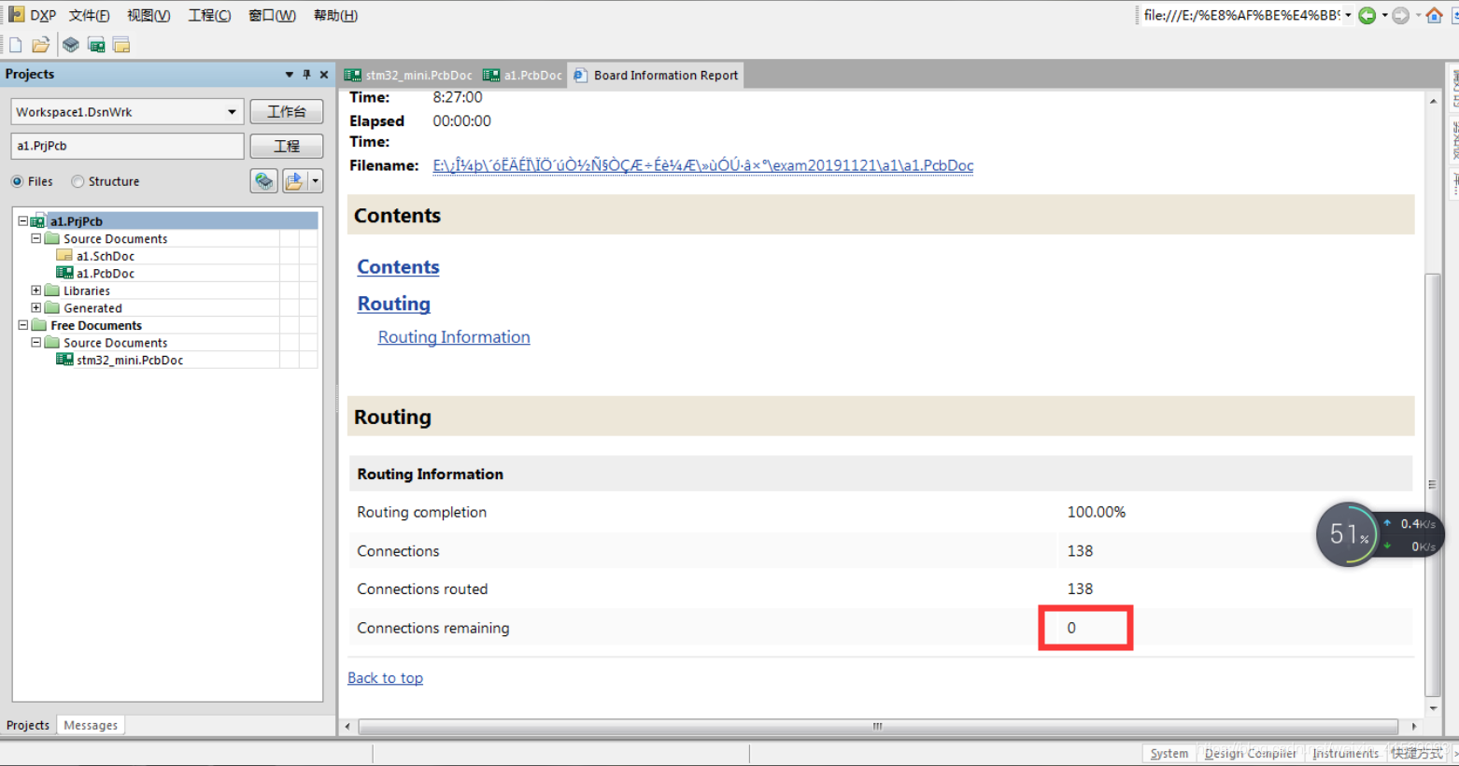
Task: Expand the Generated folder
Action: [36, 307]
